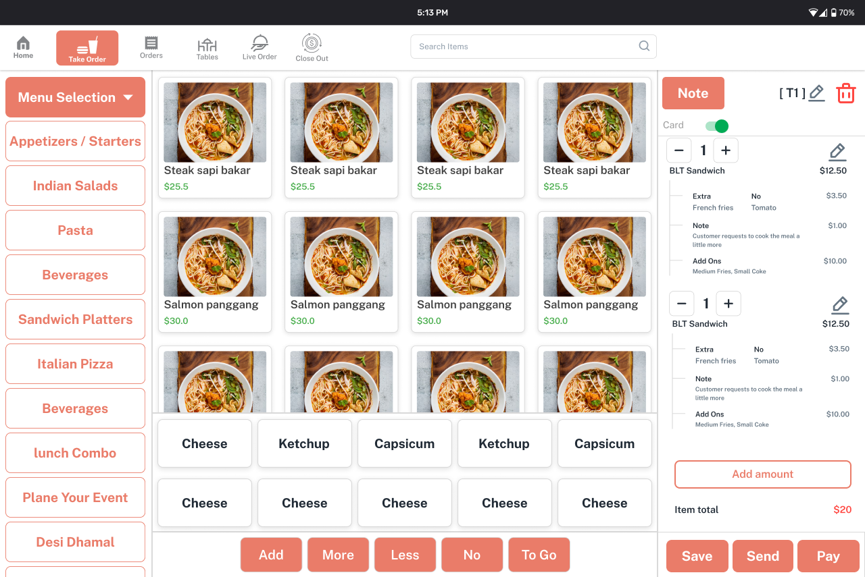This screenshot has width=865, height=577.
Task: Delete the order with the trash icon
Action: point(845,93)
